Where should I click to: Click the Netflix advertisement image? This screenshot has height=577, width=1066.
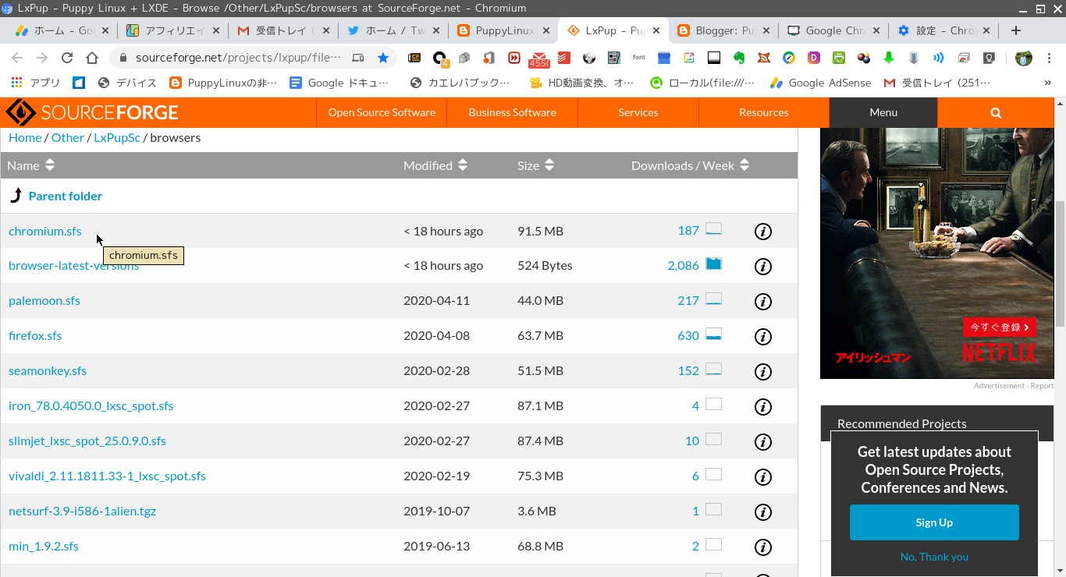click(x=936, y=253)
